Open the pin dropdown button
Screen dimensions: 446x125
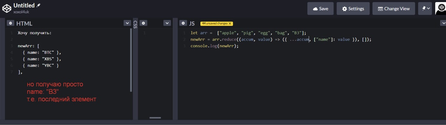(425, 9)
